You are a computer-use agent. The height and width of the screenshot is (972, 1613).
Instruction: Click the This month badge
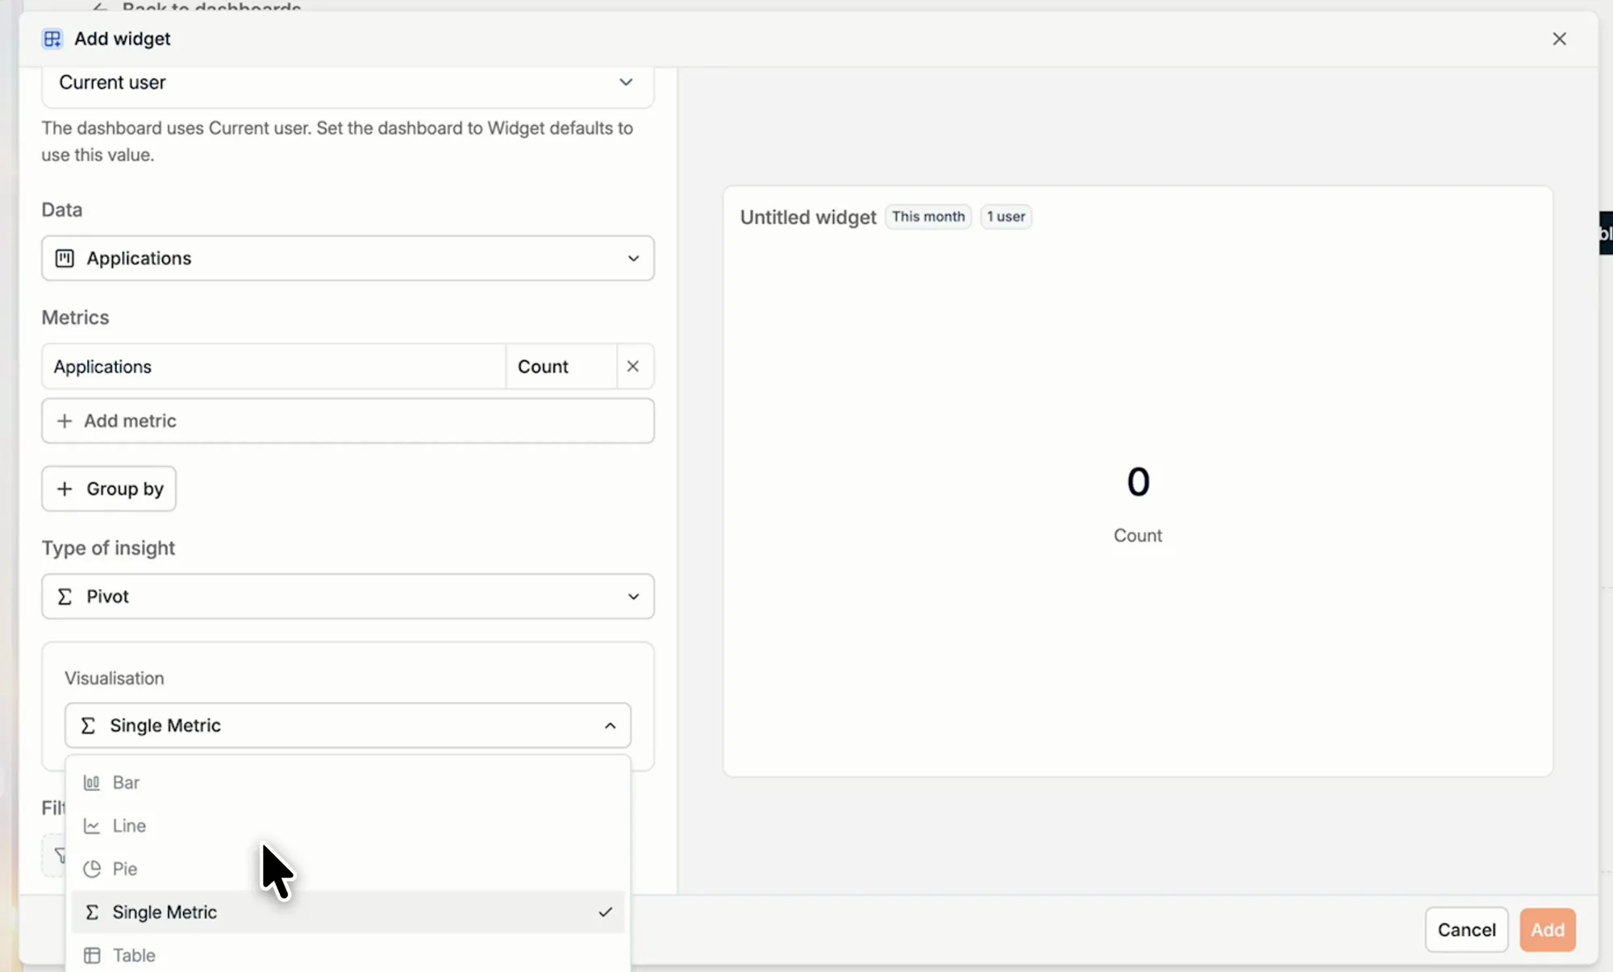click(928, 217)
